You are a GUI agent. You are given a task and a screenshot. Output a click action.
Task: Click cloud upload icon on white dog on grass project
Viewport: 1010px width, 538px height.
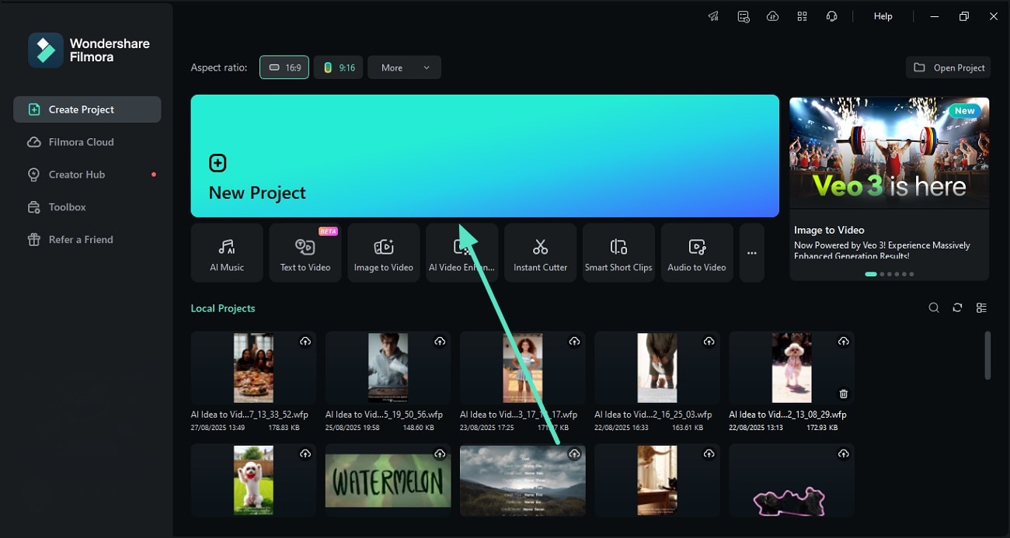tap(305, 453)
